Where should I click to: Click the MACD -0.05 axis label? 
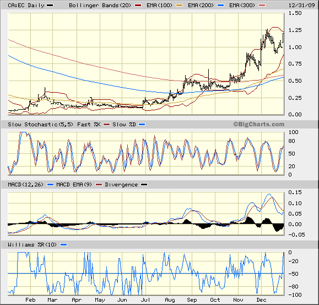296,235
